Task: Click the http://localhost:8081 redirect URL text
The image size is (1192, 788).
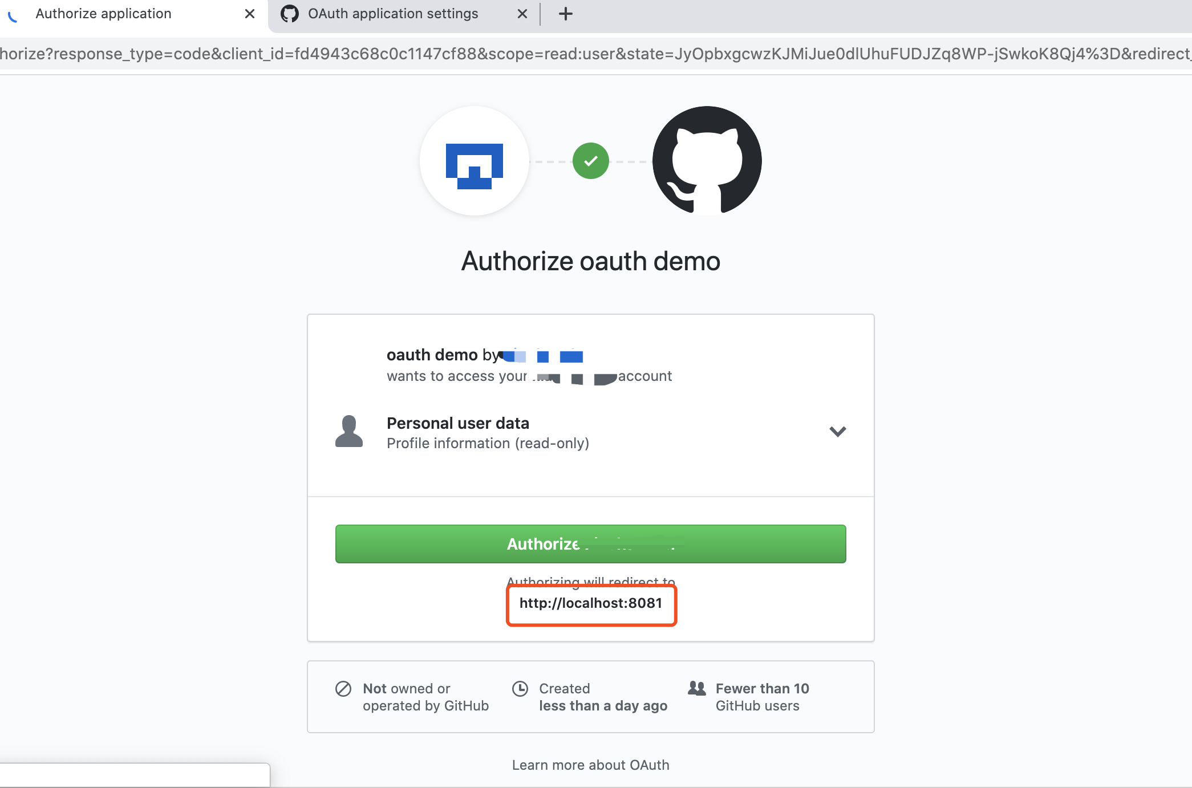Action: (591, 603)
